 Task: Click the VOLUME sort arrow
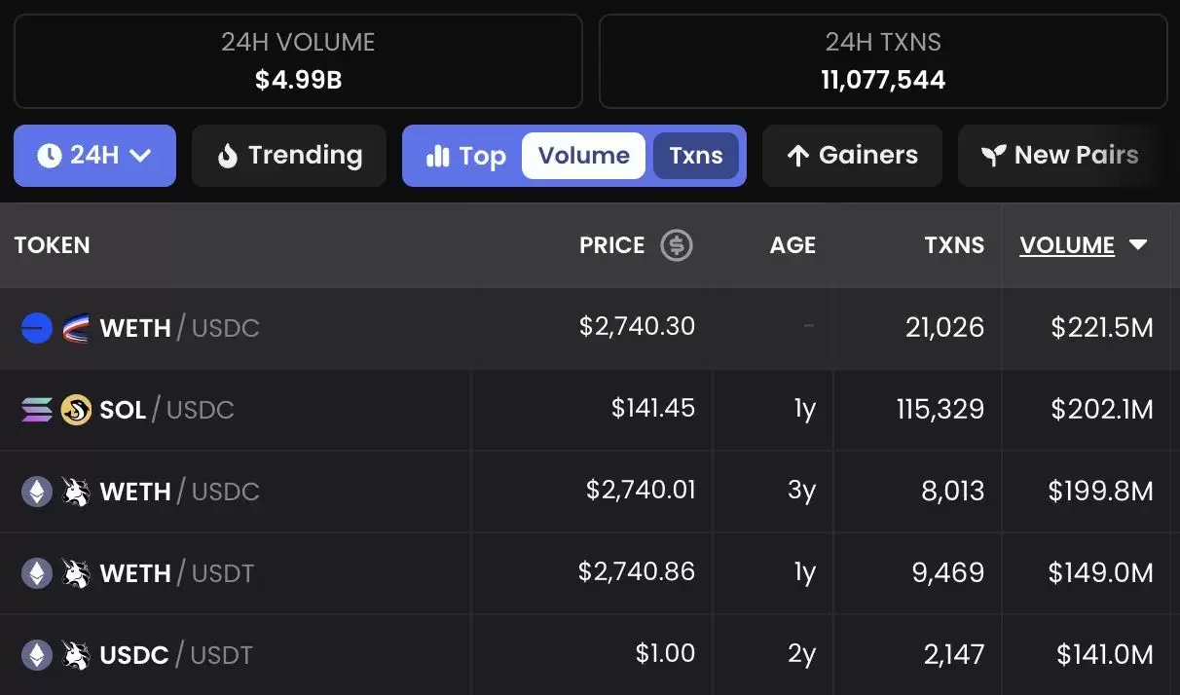1138,245
